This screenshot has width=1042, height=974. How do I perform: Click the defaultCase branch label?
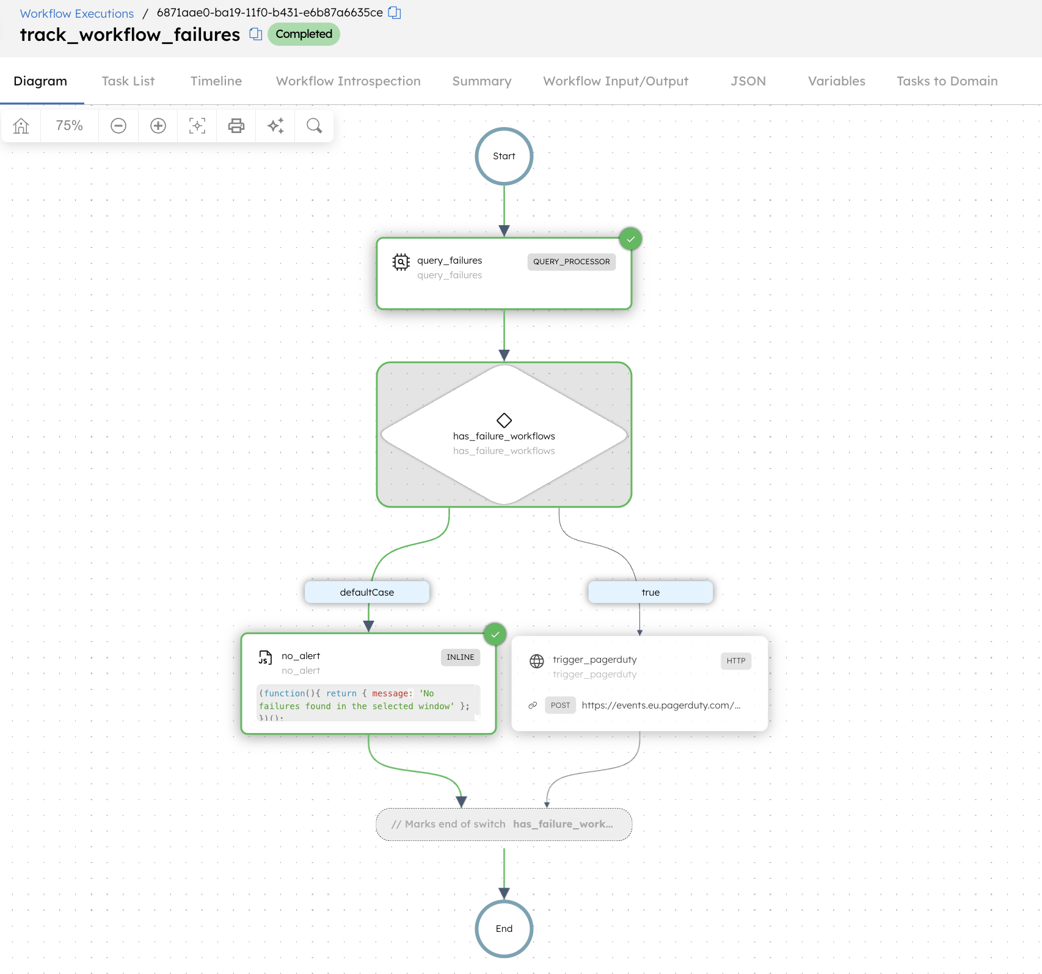click(367, 592)
